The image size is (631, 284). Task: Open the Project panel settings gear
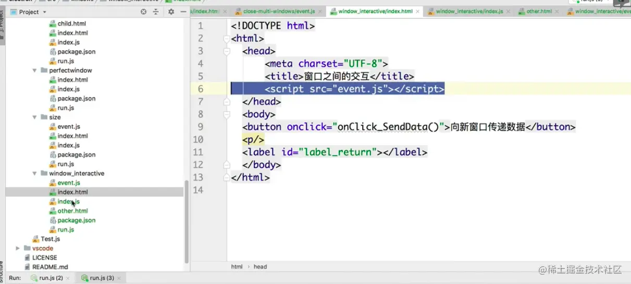(x=171, y=11)
